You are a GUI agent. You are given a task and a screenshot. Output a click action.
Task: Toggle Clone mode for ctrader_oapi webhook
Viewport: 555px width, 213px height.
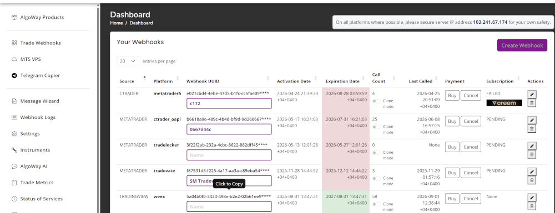[377, 127]
